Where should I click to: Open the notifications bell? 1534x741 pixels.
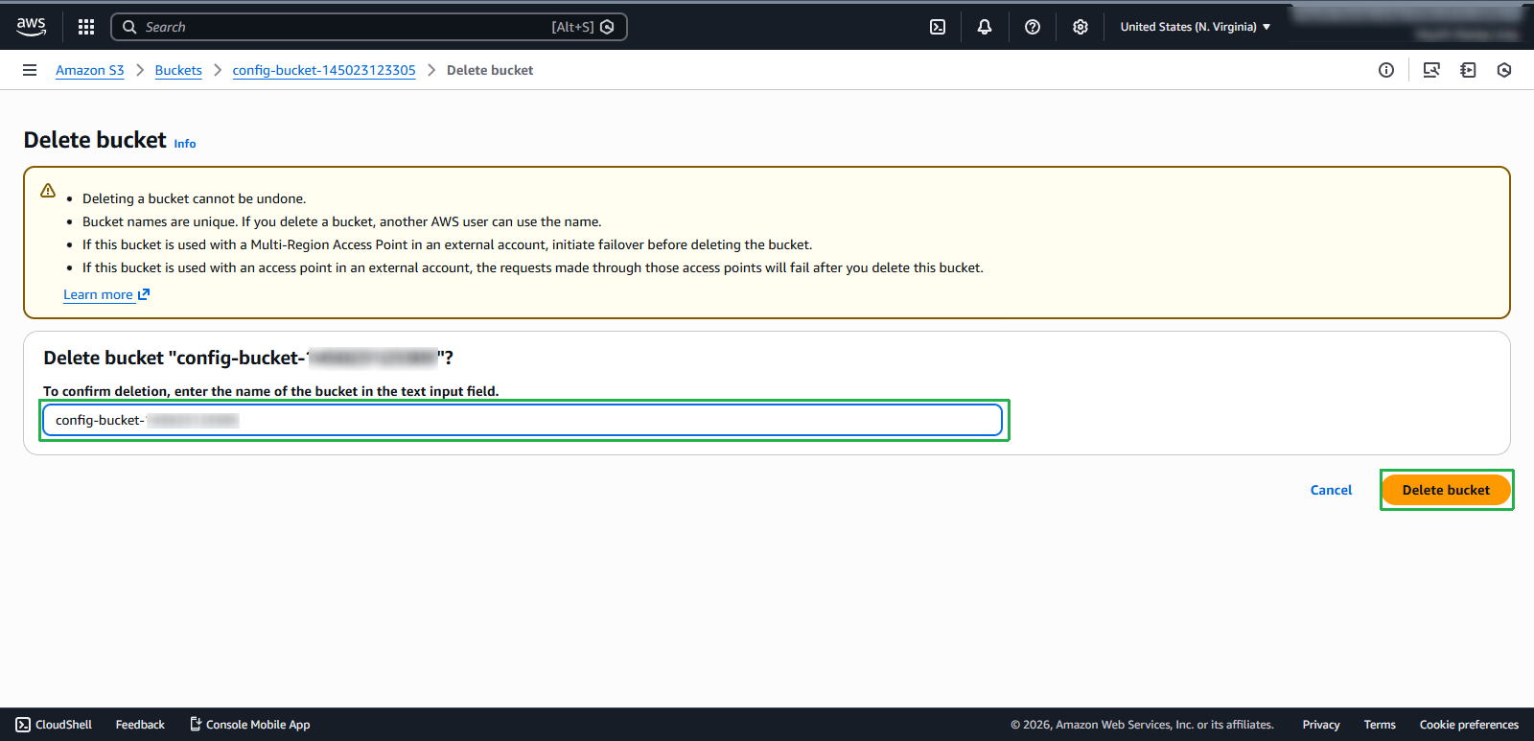point(984,27)
